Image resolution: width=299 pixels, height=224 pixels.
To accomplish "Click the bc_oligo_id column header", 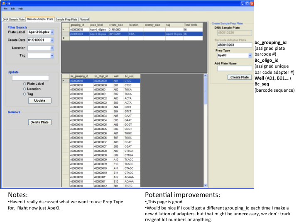I will pyautogui.click(x=103, y=76).
